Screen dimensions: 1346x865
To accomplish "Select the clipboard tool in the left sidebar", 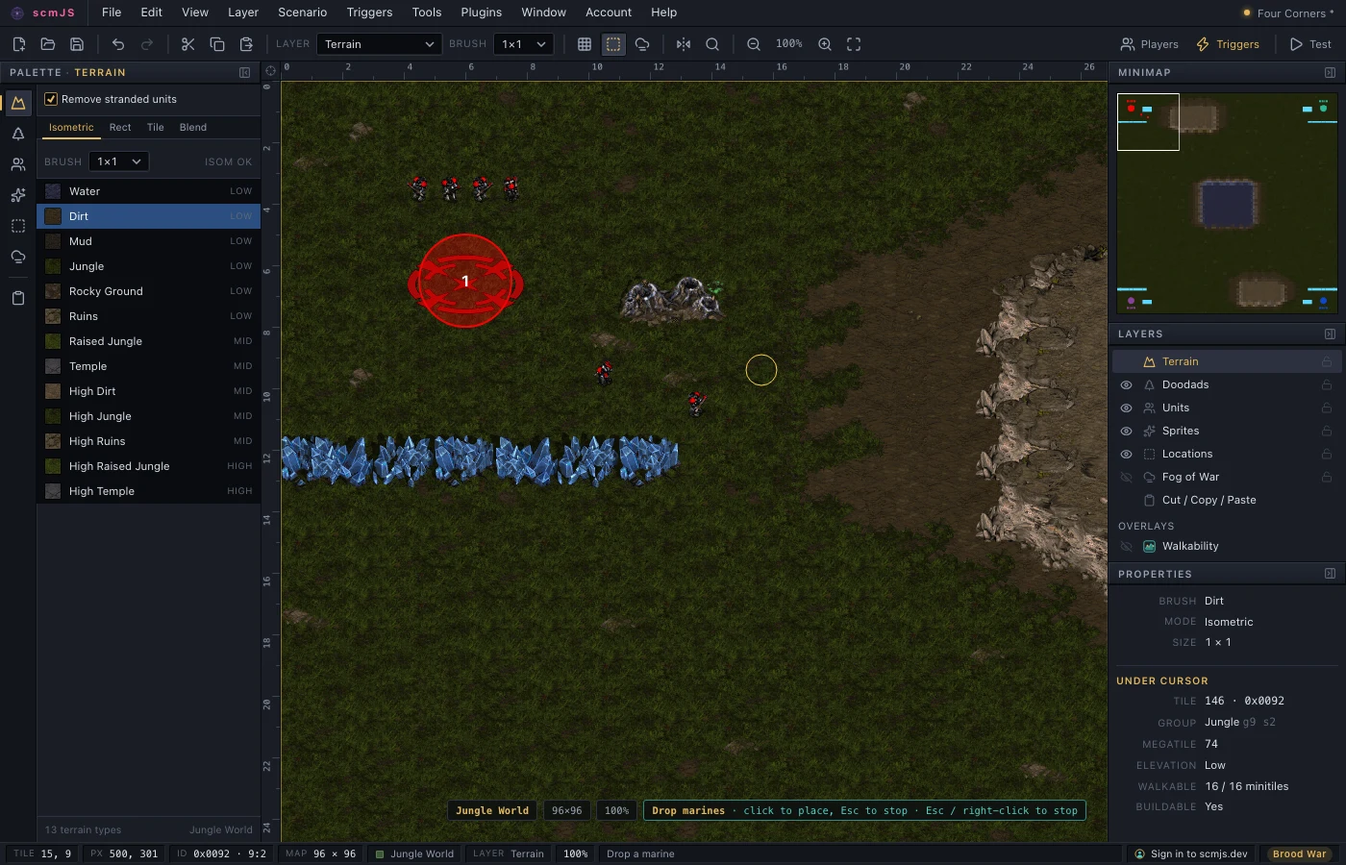I will (x=18, y=298).
